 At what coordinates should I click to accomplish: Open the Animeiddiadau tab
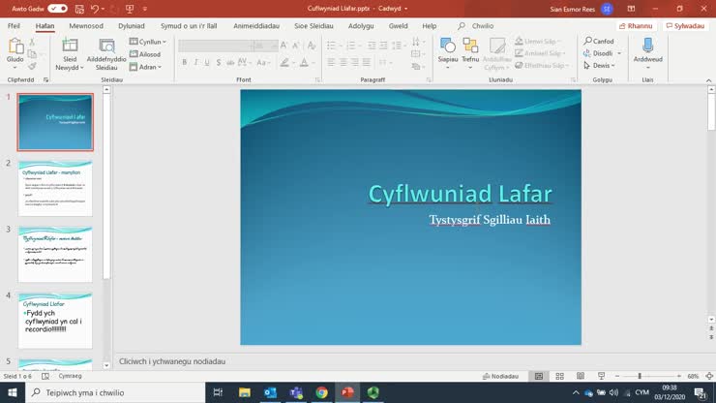coord(256,26)
